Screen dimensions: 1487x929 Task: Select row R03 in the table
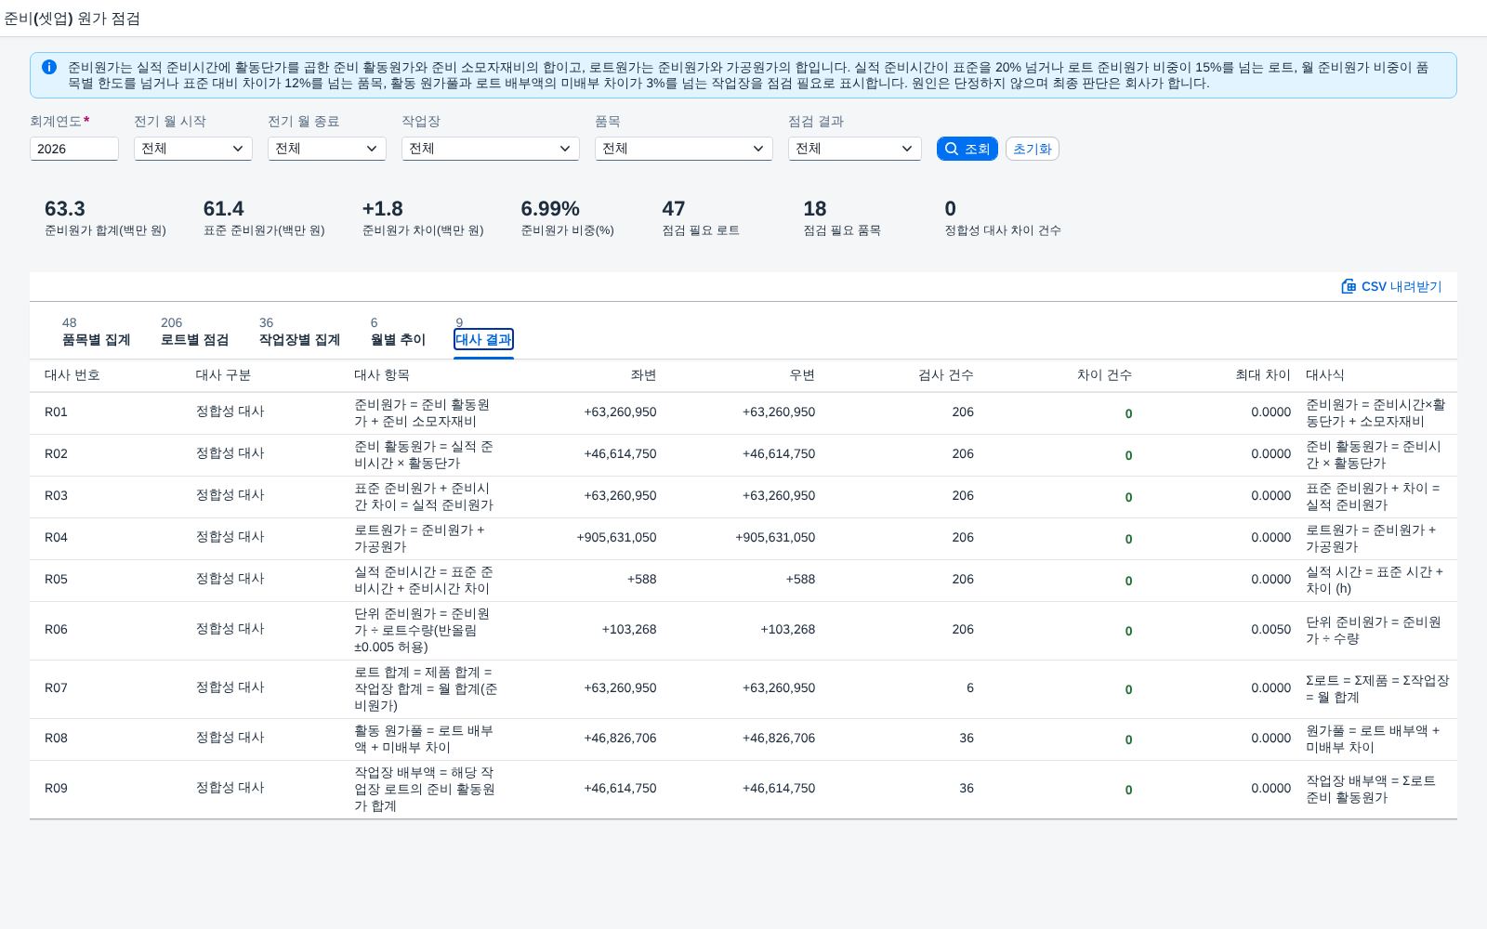pos(743,497)
